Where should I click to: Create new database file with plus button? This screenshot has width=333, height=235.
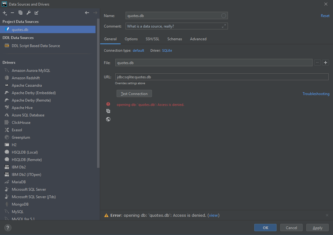[325, 63]
